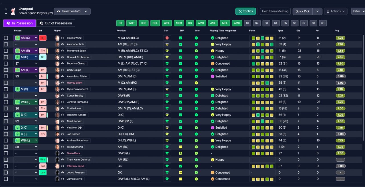Open the Selection Info dropdown
The image size is (365, 187).
click(72, 11)
